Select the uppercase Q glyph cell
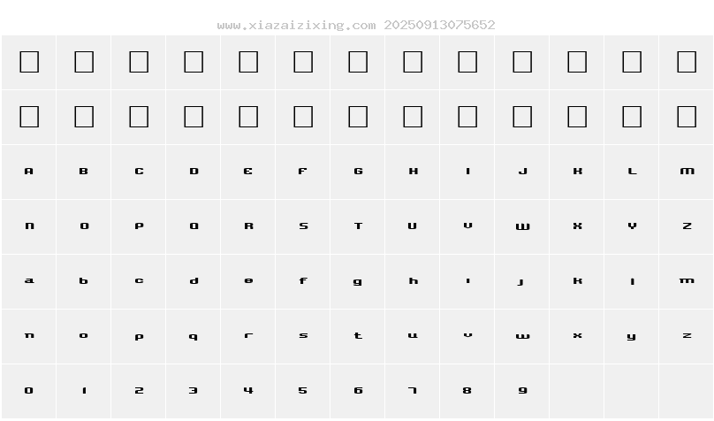Viewport: 714px width, 421px height. click(x=194, y=226)
